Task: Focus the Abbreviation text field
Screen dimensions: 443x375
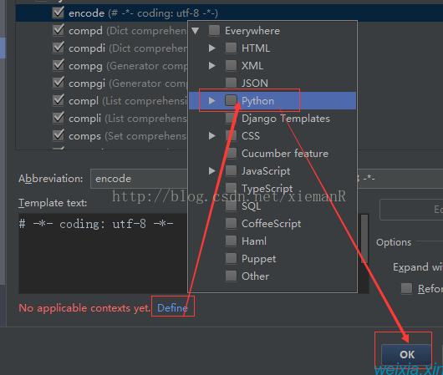Action: [139, 179]
